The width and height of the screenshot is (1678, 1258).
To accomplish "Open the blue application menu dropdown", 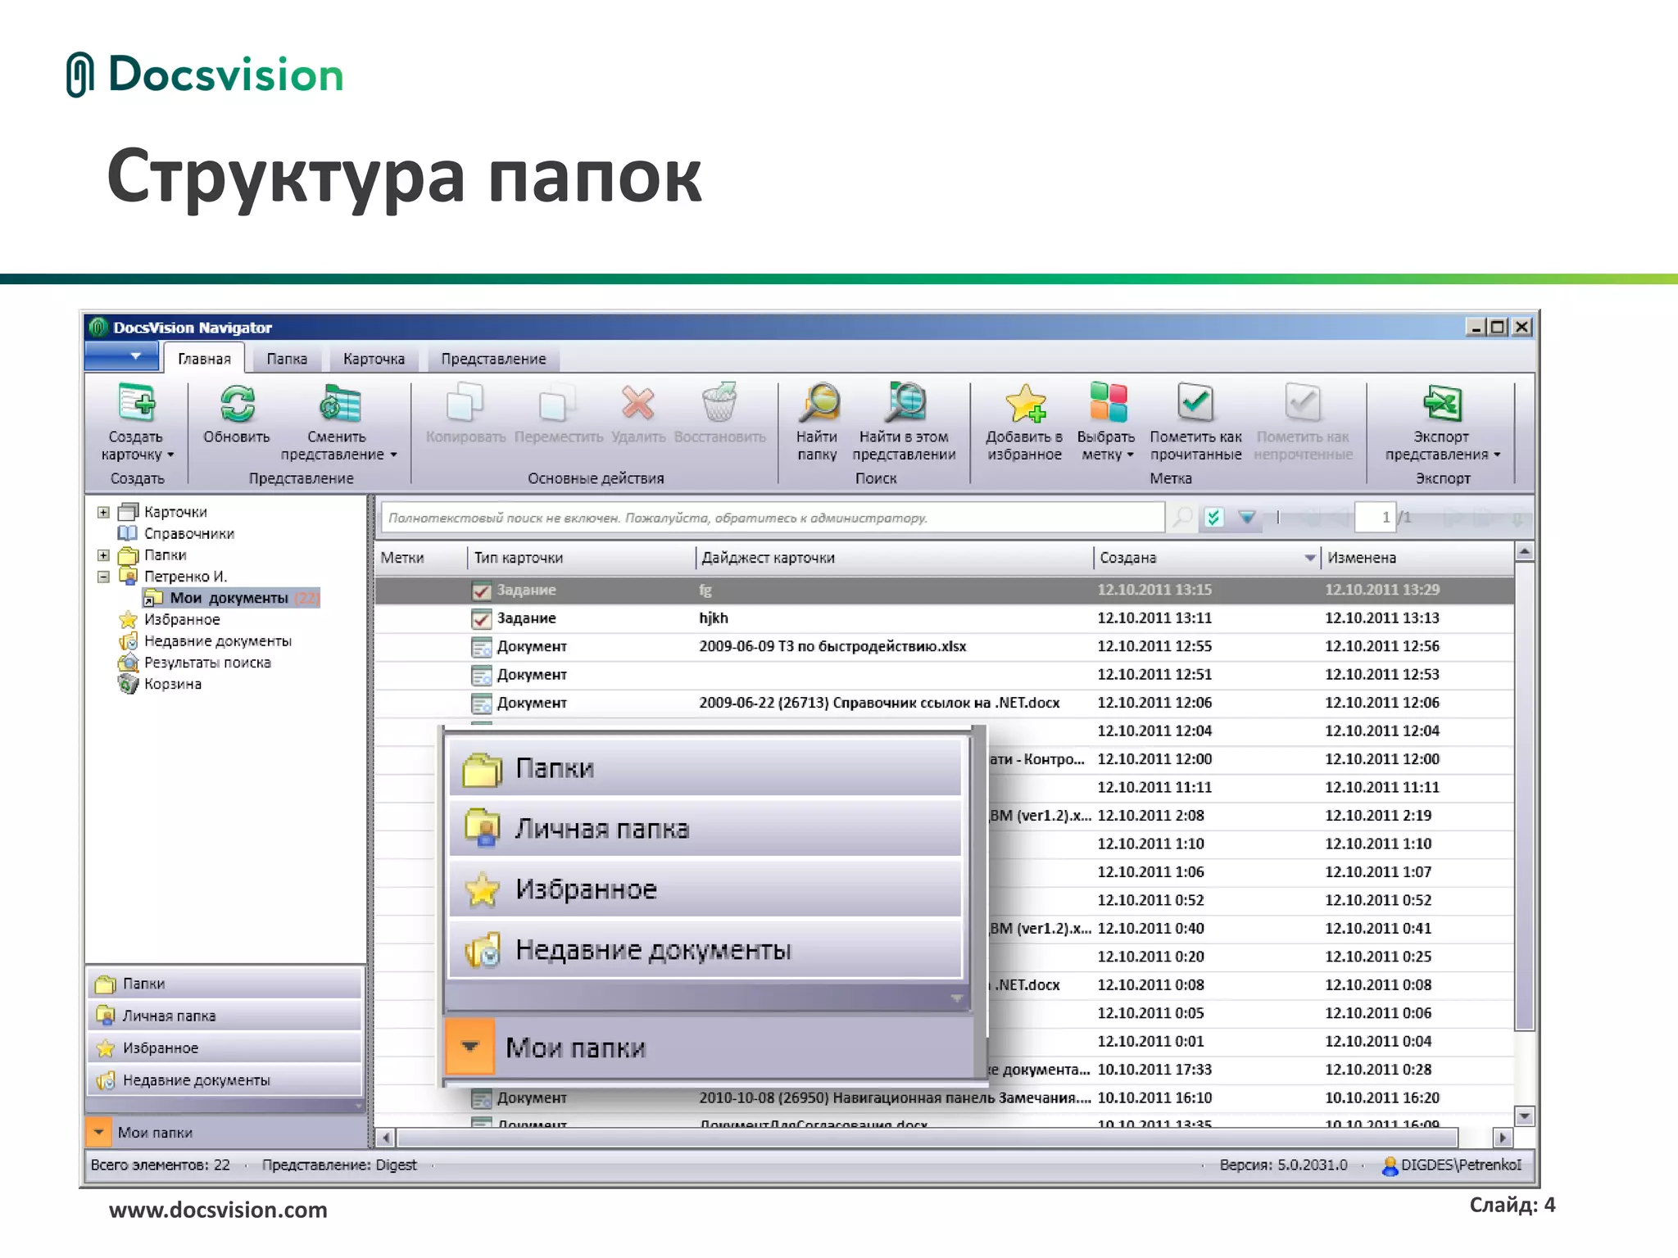I will [x=121, y=356].
